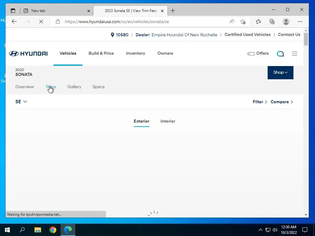Open the notification center icon

pos(305,230)
